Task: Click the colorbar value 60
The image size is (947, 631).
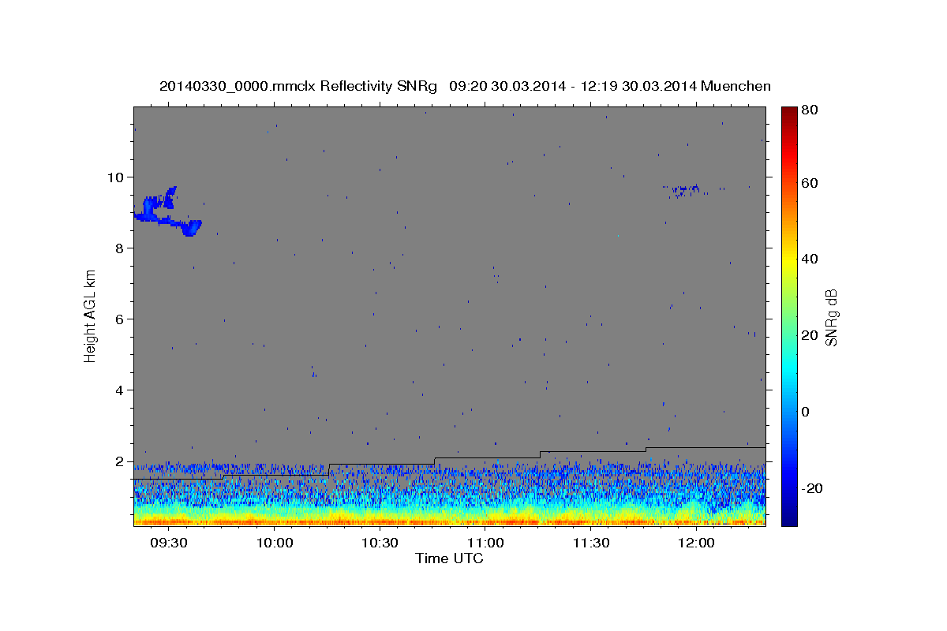Action: coord(810,183)
